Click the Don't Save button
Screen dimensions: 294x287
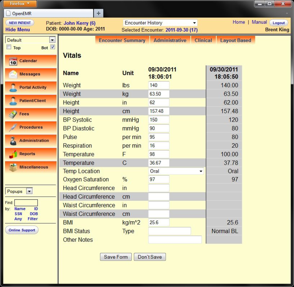[150, 257]
